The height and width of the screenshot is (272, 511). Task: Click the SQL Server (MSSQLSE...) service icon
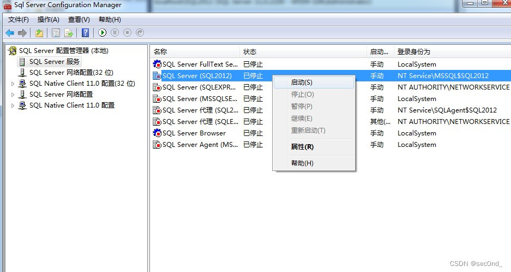pyautogui.click(x=157, y=99)
